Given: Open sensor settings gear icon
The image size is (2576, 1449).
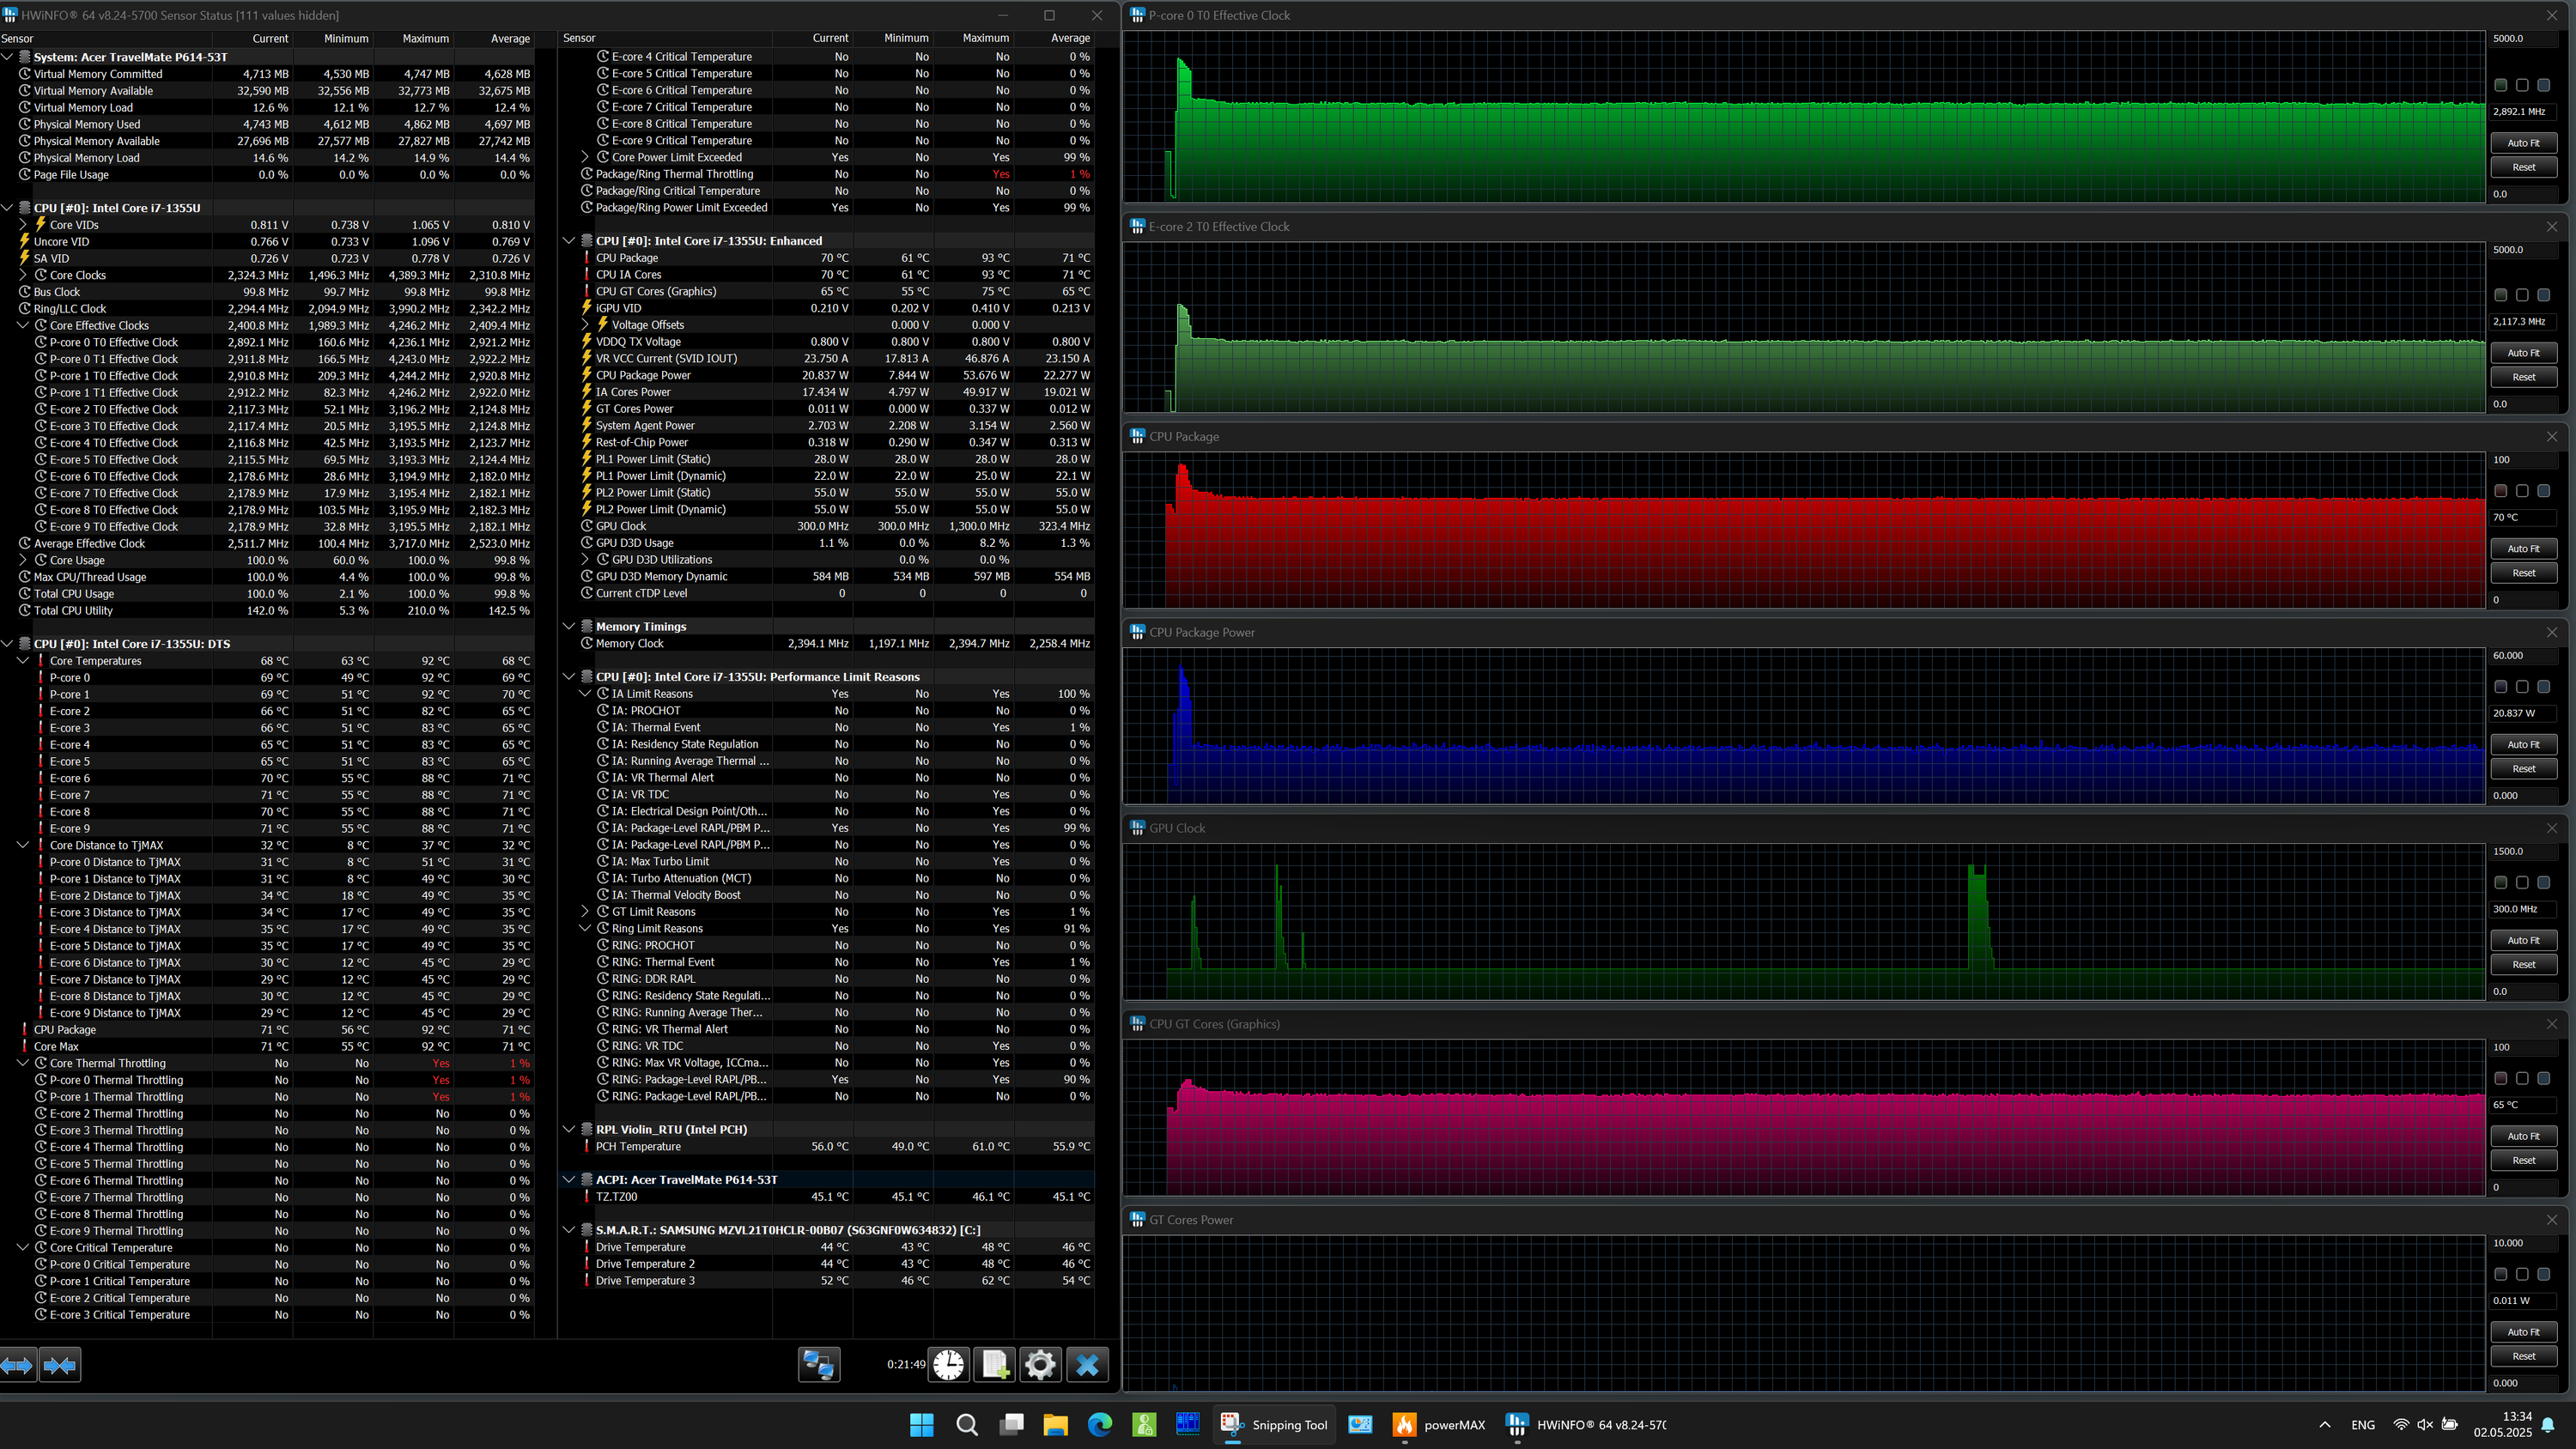Looking at the screenshot, I should (1040, 1365).
